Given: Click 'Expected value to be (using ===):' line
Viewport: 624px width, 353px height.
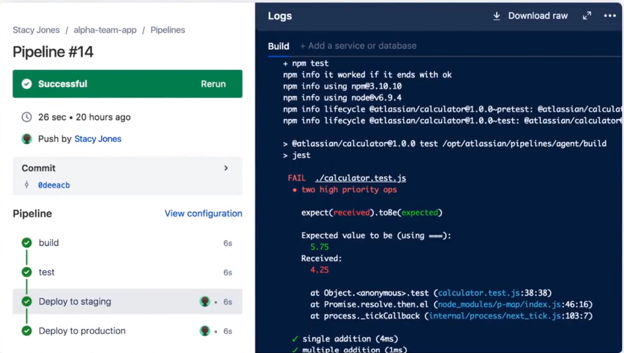Looking at the screenshot, I should (376, 235).
